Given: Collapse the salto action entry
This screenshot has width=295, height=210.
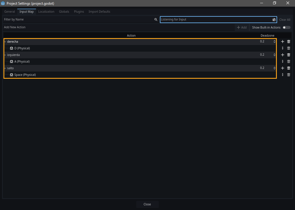Looking at the screenshot, I should point(5,68).
